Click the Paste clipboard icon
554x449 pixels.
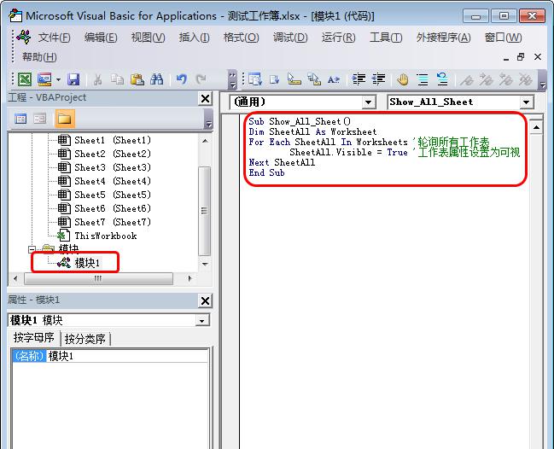[x=137, y=79]
